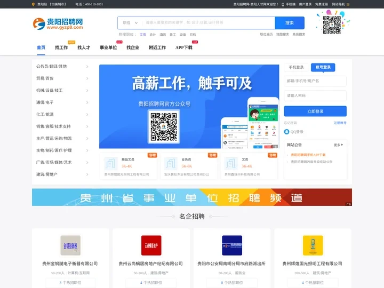The width and height of the screenshot is (384, 288).
Task: Open 事业单位 nav item
Action: pyautogui.click(x=108, y=47)
